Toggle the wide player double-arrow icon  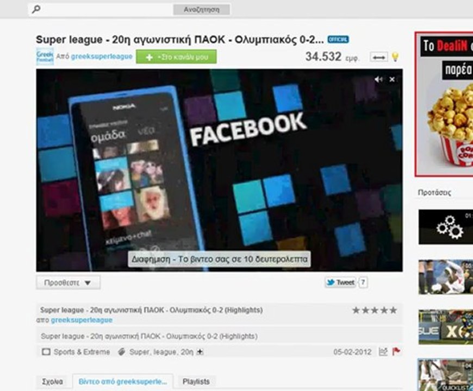tap(379, 57)
